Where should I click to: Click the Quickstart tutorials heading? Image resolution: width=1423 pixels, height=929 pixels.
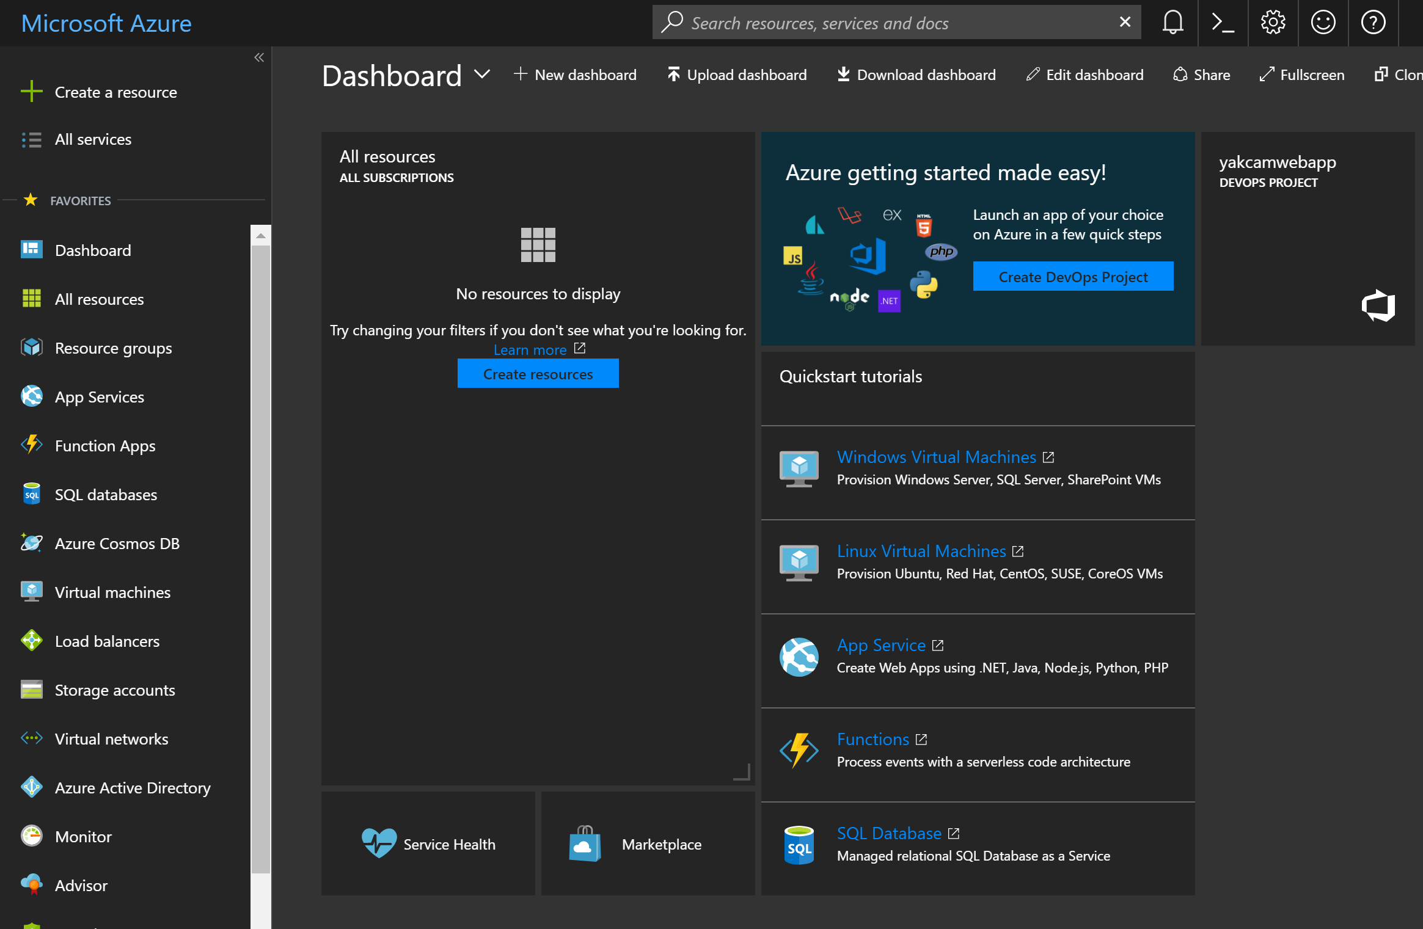(851, 376)
